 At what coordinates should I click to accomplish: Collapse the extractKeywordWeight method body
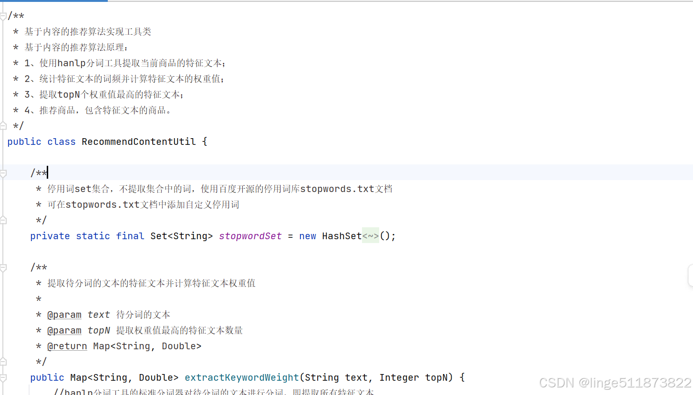pos(3,378)
